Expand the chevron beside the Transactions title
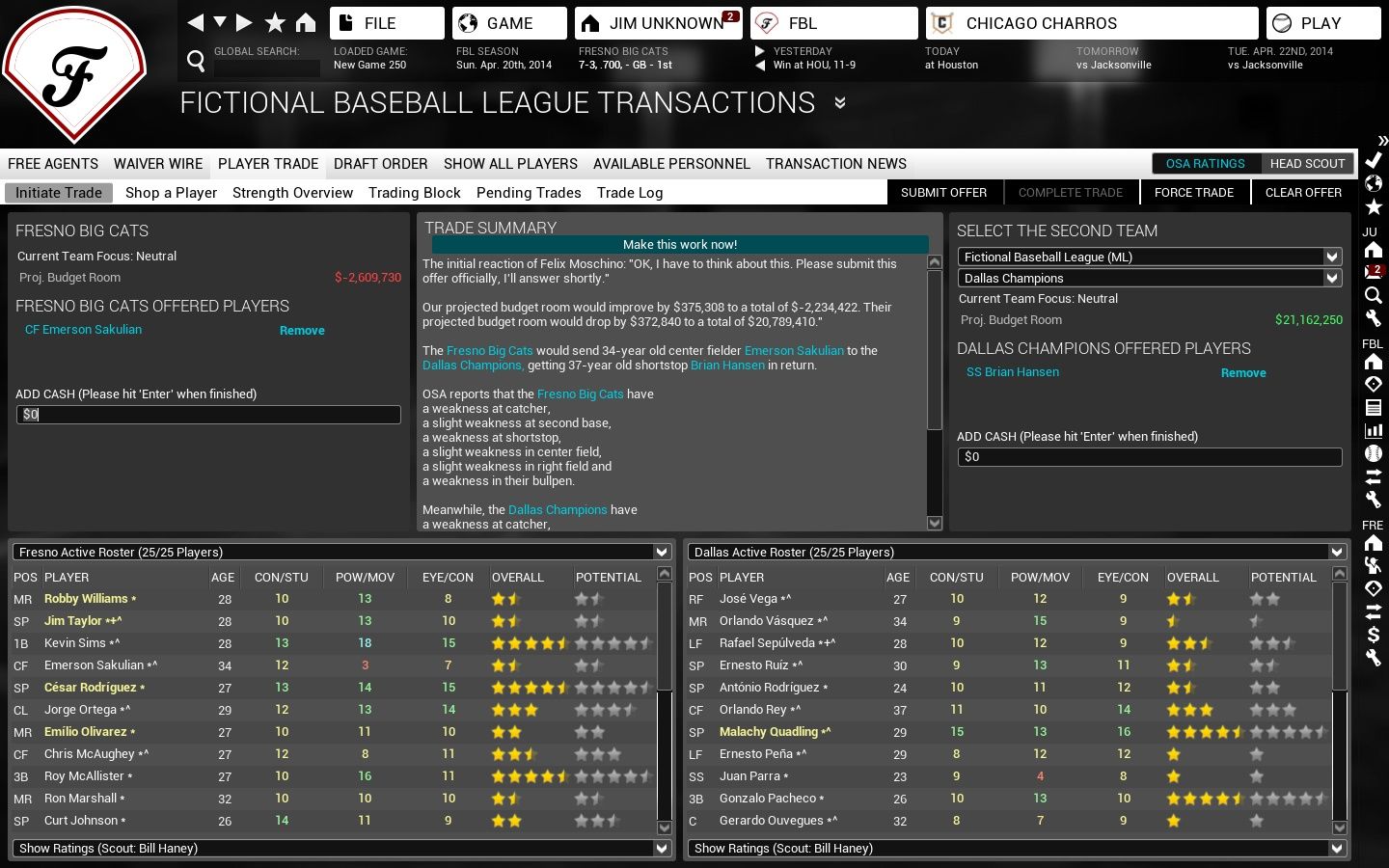 840,103
